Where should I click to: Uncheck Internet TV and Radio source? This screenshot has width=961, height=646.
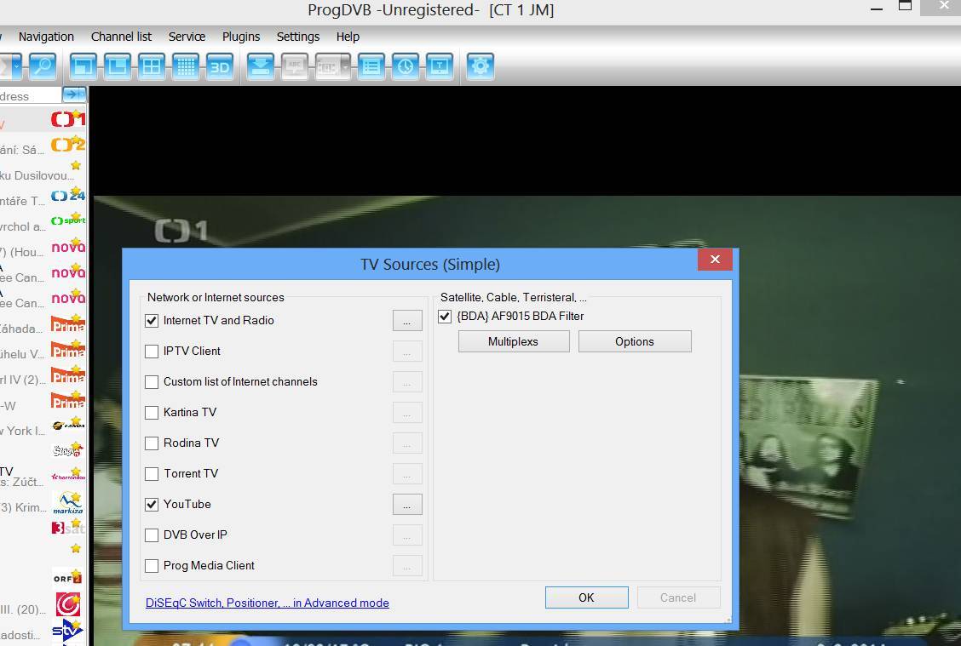(152, 321)
